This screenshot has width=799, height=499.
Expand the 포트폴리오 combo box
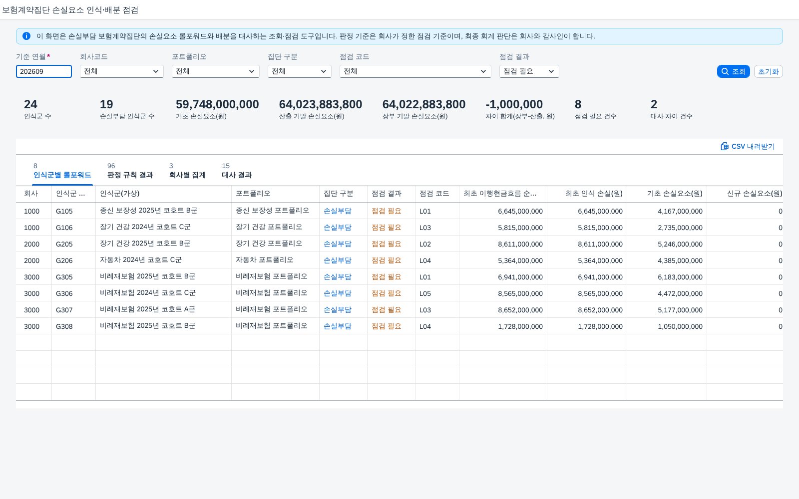click(x=216, y=71)
